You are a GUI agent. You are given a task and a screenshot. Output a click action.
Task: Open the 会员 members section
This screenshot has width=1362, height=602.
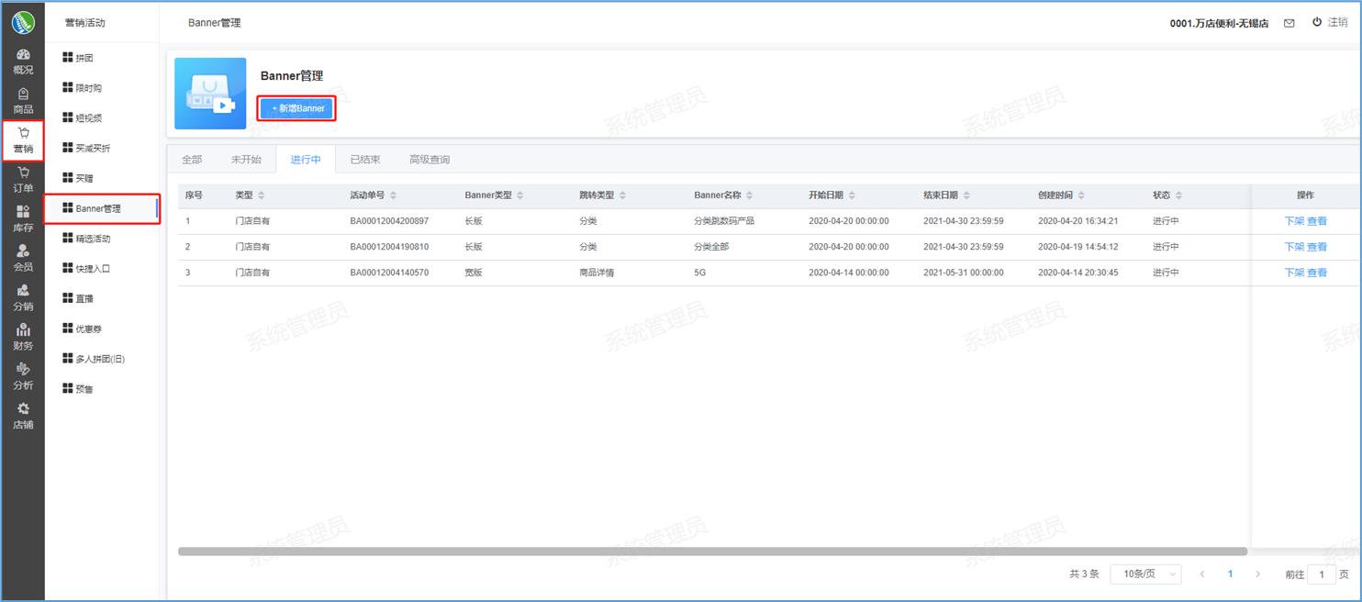click(x=23, y=259)
